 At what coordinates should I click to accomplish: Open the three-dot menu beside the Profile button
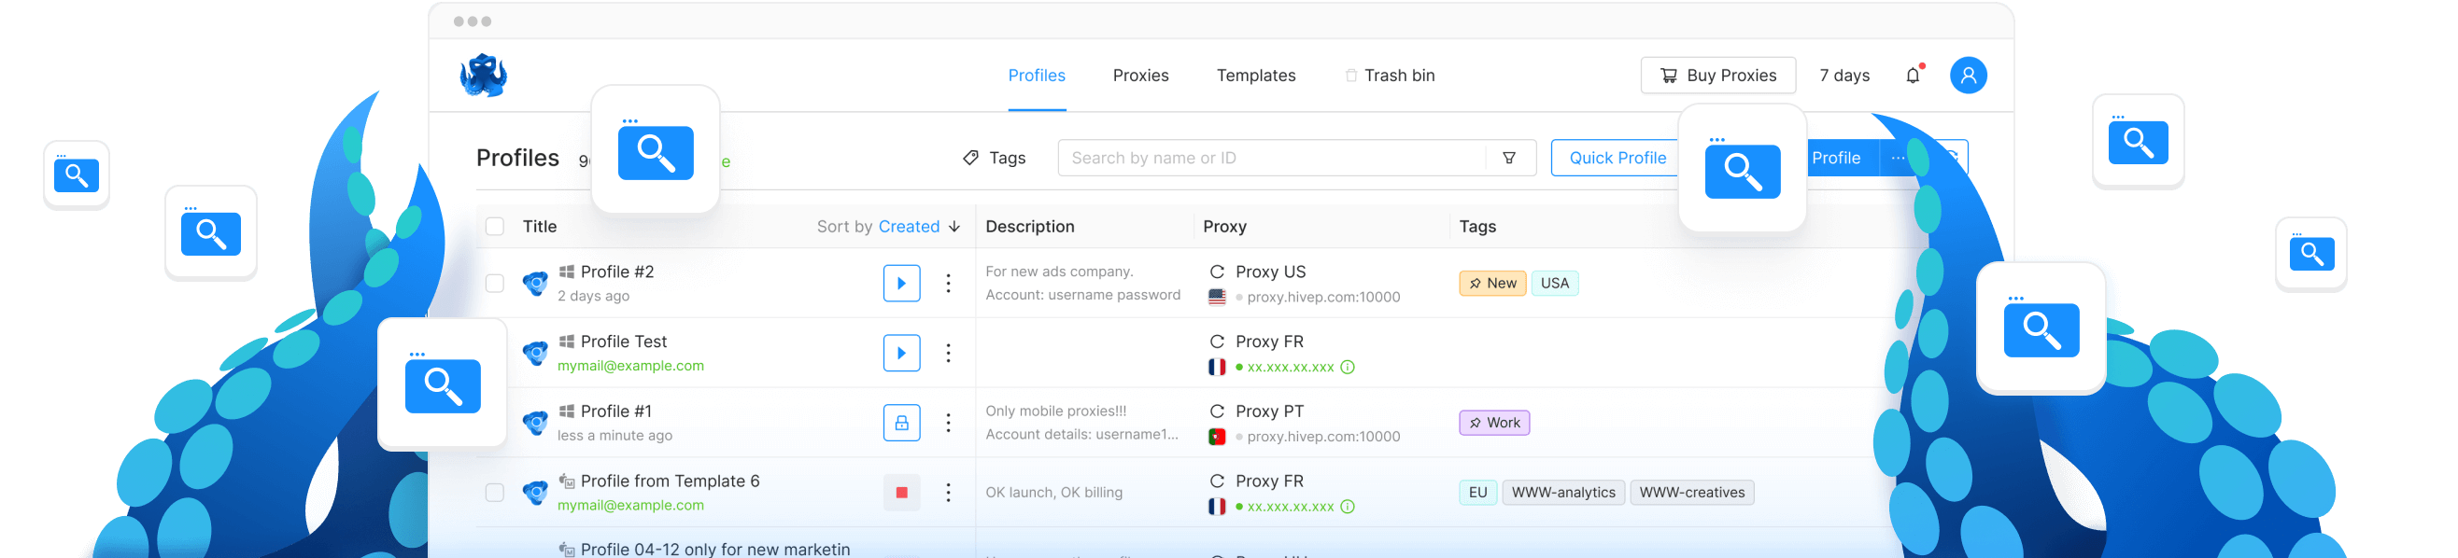tap(1897, 159)
